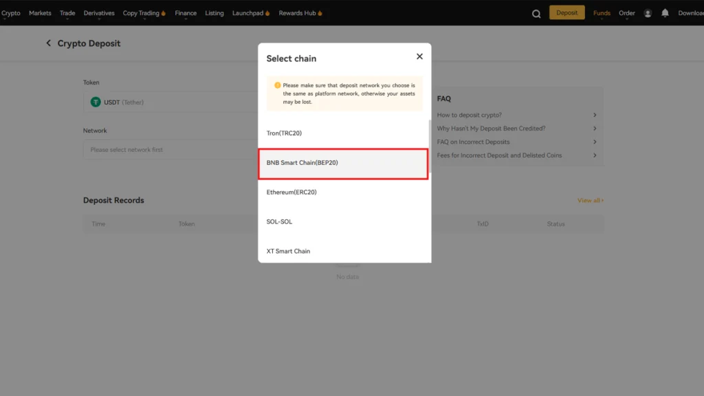The height and width of the screenshot is (396, 704).
Task: Expand chevron next to Fees for Incorrect Deposit
Action: click(595, 155)
